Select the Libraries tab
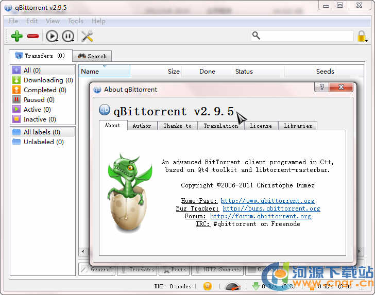This screenshot has height=295, width=375. point(298,126)
